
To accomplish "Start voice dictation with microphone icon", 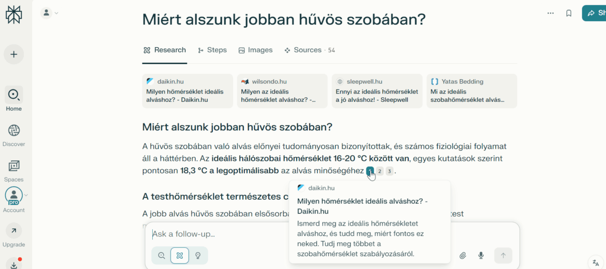I will [481, 256].
